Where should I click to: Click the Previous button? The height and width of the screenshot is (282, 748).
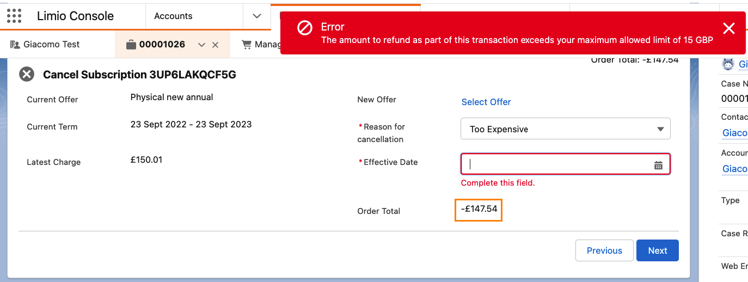pyautogui.click(x=604, y=250)
